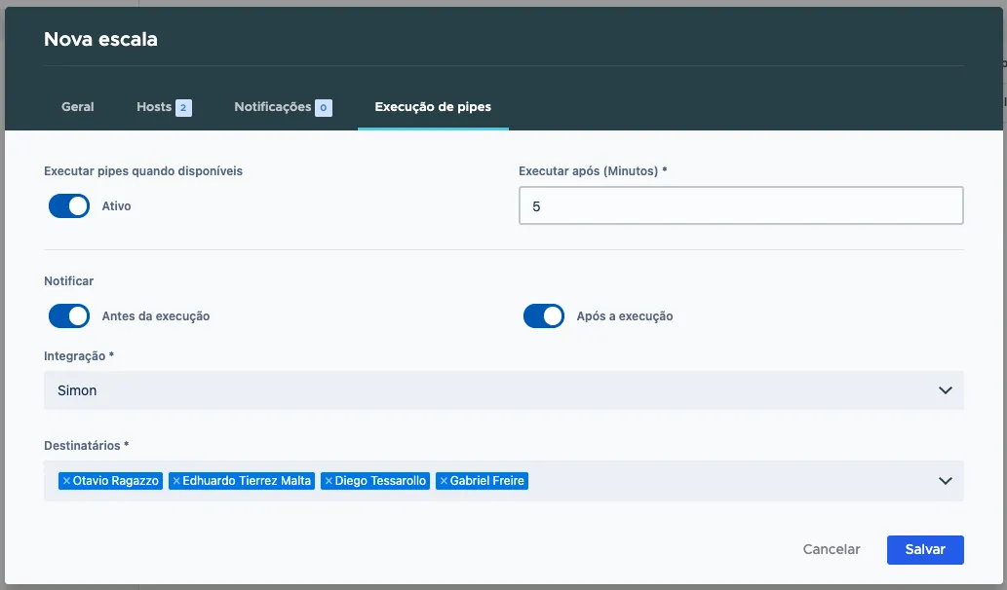Click the Otavio Ragazzo recipient name
The height and width of the screenshot is (590, 1007).
coord(116,481)
